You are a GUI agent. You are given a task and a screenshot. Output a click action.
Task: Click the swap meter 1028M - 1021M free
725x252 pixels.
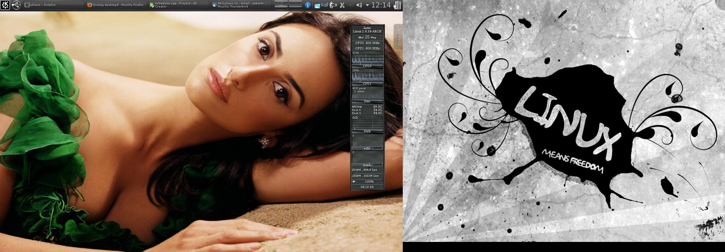[368, 176]
